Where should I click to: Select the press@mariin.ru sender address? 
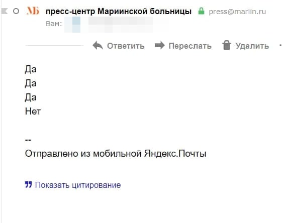[x=237, y=12]
